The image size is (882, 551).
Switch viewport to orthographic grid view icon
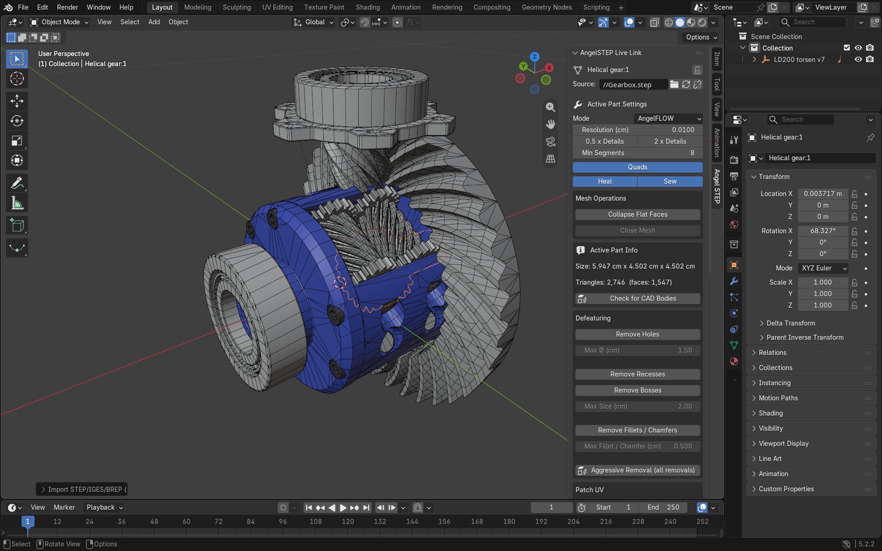pyautogui.click(x=550, y=159)
